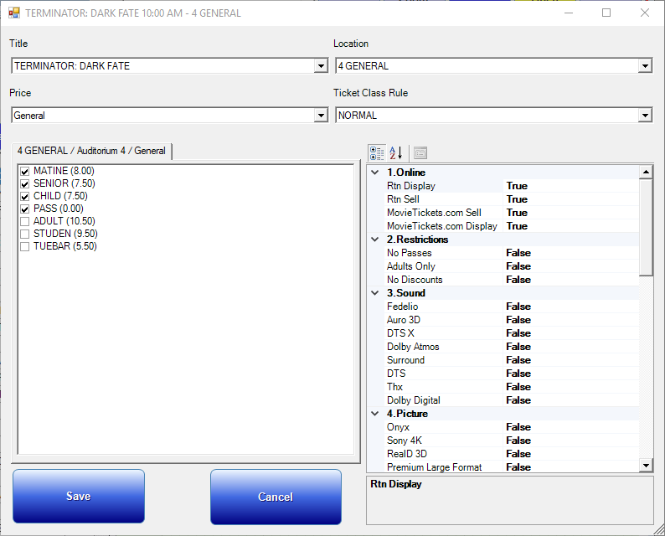The image size is (665, 536).
Task: Open the Title dropdown
Action: click(321, 66)
